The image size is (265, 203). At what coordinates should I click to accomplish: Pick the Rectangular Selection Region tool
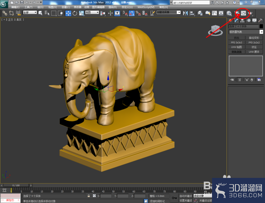(54, 13)
